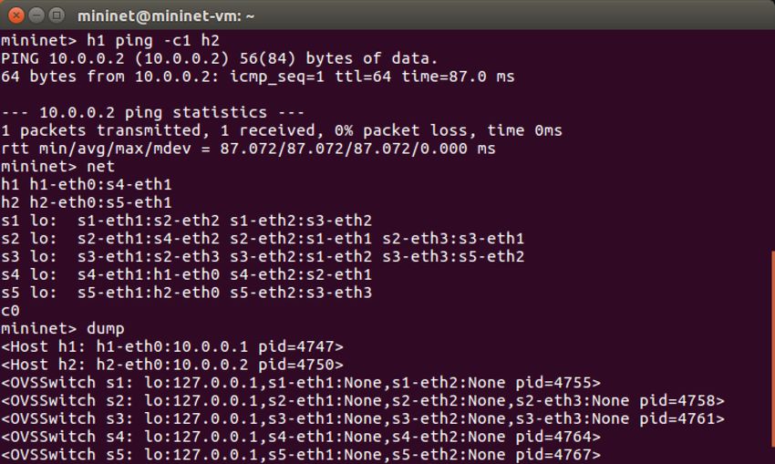
Task: Minimize the terminal window
Action: 36,15
